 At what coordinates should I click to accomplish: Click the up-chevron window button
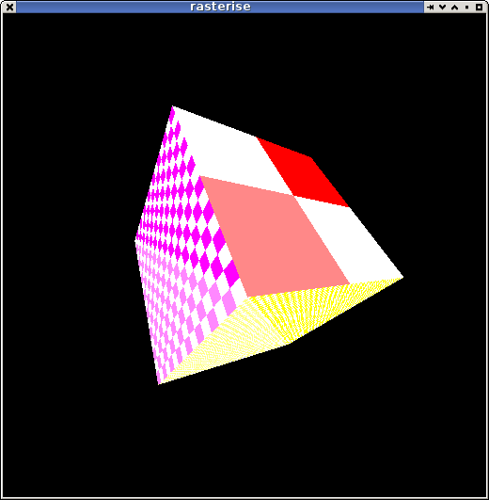pyautogui.click(x=454, y=7)
